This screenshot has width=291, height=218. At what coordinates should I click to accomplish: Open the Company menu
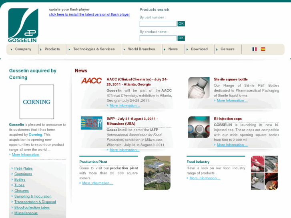[22, 49]
